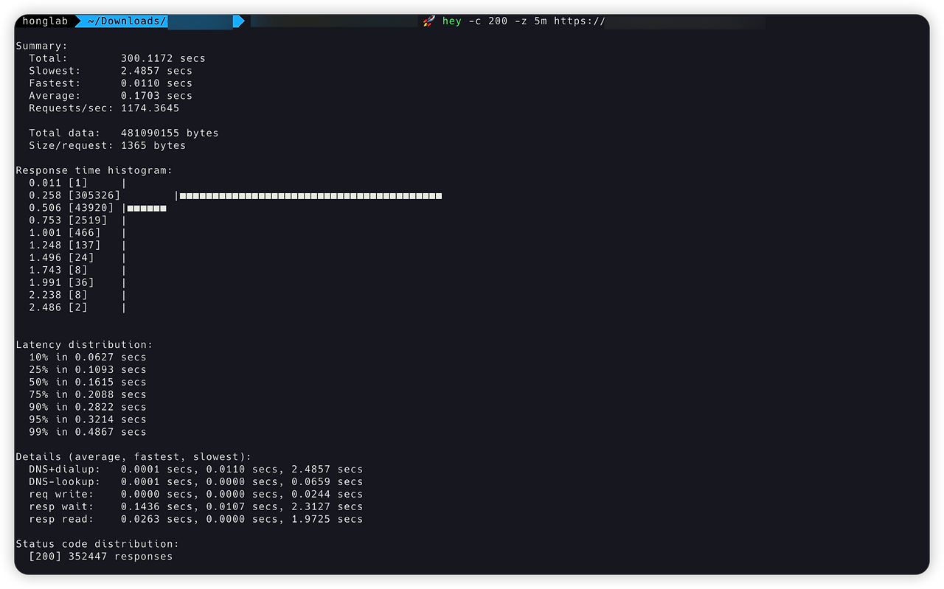Select the Requests/sec value 1174.3645

152,108
